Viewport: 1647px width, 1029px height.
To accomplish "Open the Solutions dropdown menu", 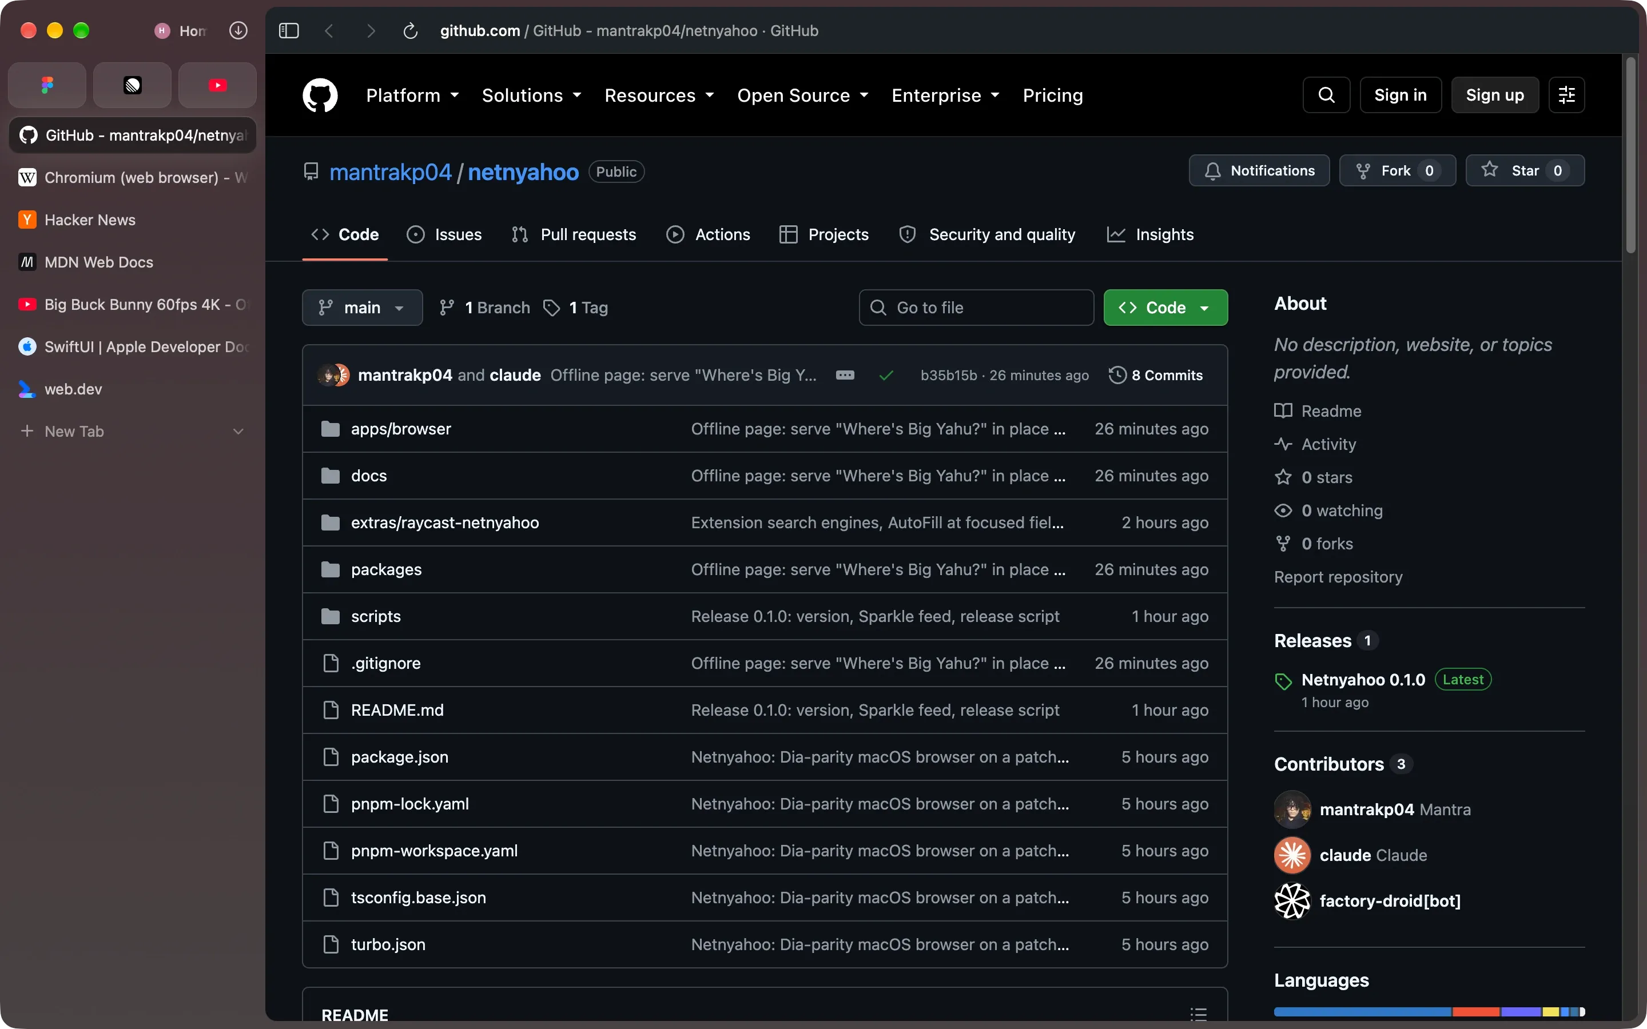I will pyautogui.click(x=531, y=95).
